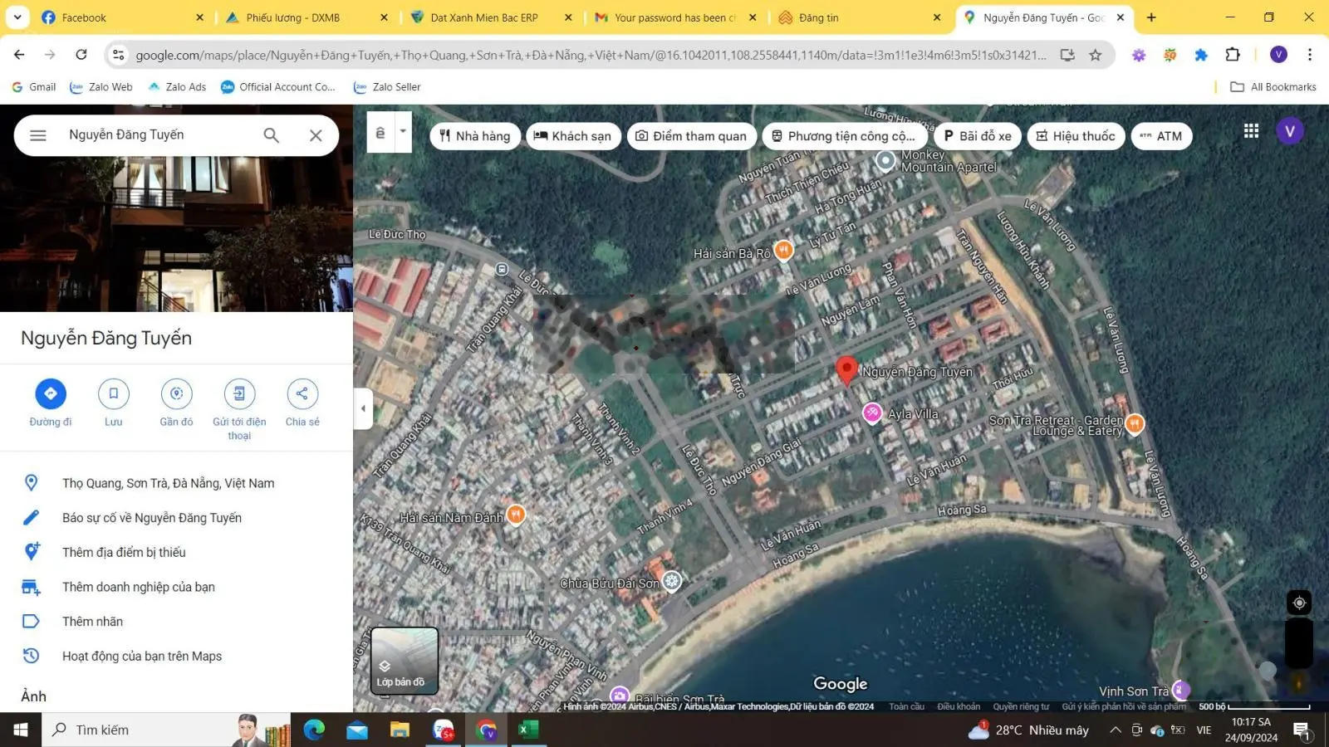Click the Quyền riêng tư footer link
1329x747 pixels.
[x=1021, y=707]
